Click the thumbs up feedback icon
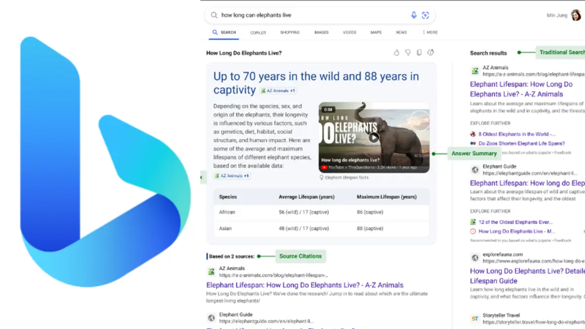 click(396, 53)
